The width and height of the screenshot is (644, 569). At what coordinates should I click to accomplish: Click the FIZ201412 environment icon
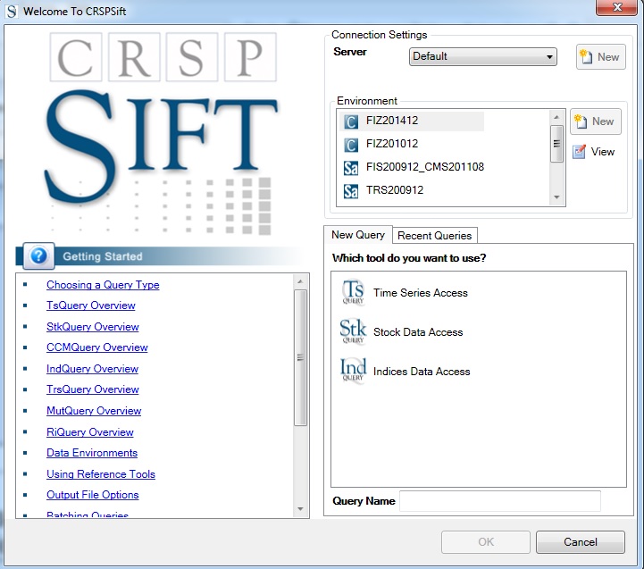click(351, 121)
